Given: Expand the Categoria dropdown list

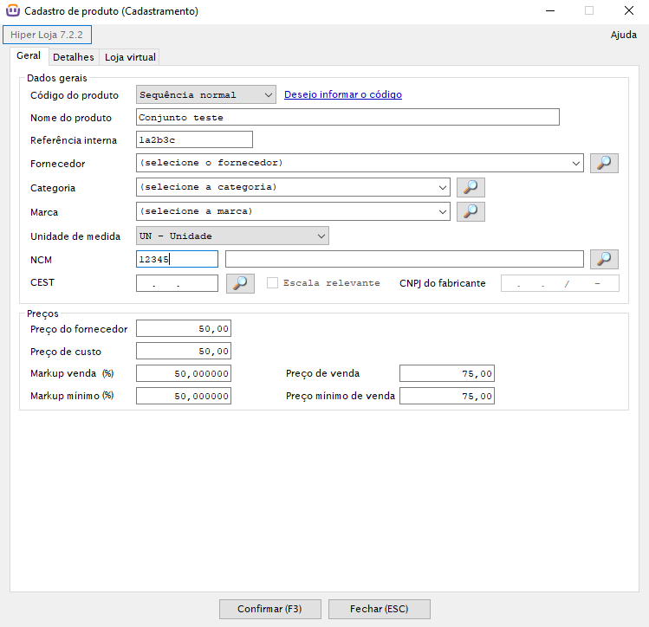Looking at the screenshot, I should click(x=443, y=187).
